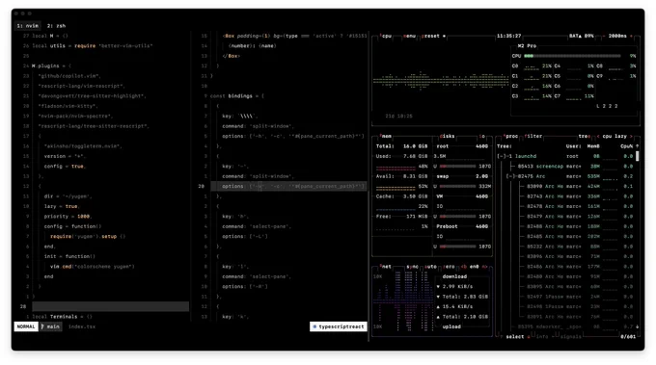Select previous sort column with left arrow

click(x=597, y=136)
